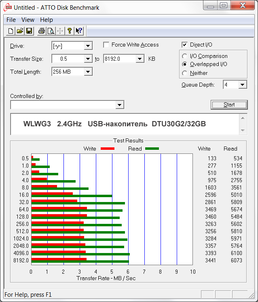The width and height of the screenshot is (258, 302).
Task: Open Print Preview from the toolbar
Action: tap(51, 31)
